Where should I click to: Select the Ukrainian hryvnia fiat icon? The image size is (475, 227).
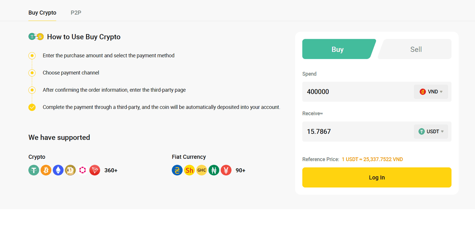(x=177, y=170)
